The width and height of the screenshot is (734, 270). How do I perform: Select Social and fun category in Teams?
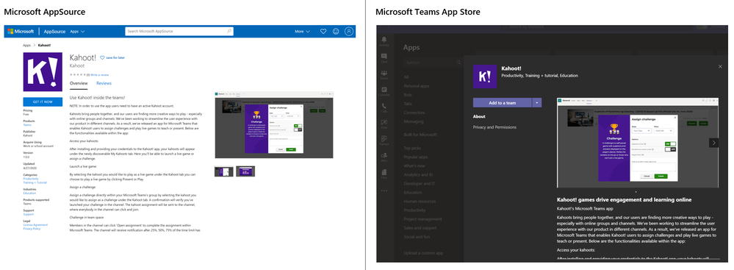coord(416,237)
